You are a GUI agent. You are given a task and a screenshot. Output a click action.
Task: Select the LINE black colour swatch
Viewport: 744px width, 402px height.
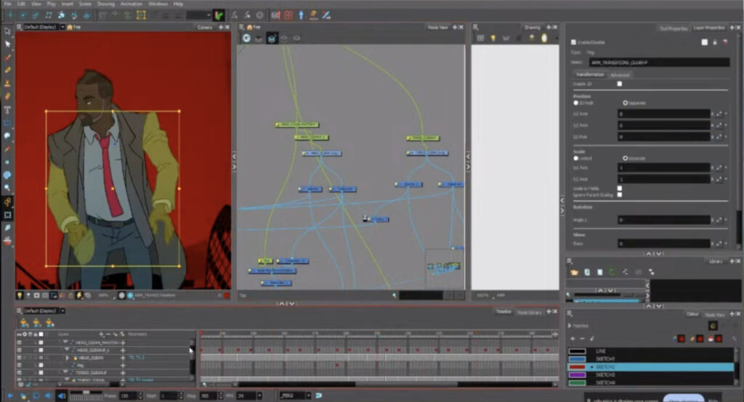577,351
